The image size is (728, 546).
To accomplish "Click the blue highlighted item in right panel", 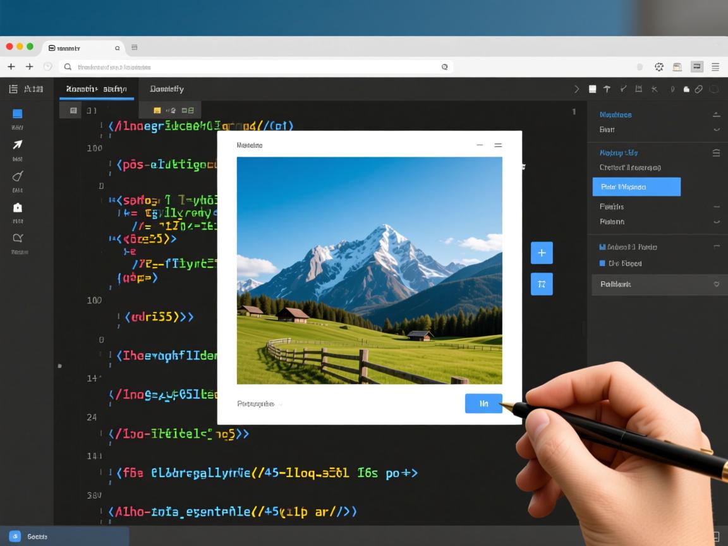I will [x=636, y=187].
